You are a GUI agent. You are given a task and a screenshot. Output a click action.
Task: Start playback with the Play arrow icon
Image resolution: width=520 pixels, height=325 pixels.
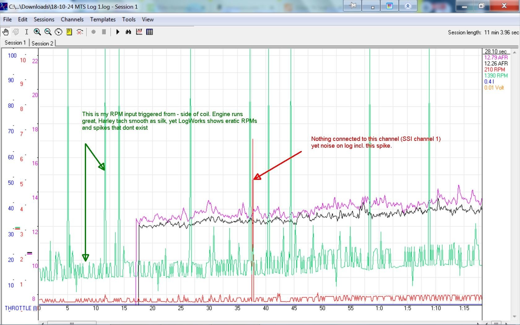click(x=117, y=32)
